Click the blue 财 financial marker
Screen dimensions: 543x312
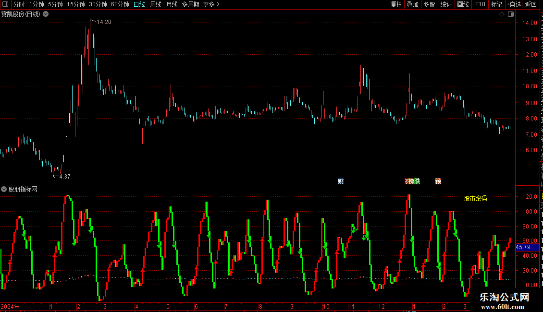(x=341, y=181)
